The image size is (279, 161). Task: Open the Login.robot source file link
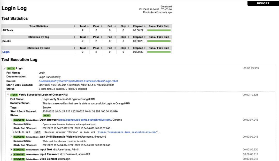pyautogui.click(x=78, y=81)
